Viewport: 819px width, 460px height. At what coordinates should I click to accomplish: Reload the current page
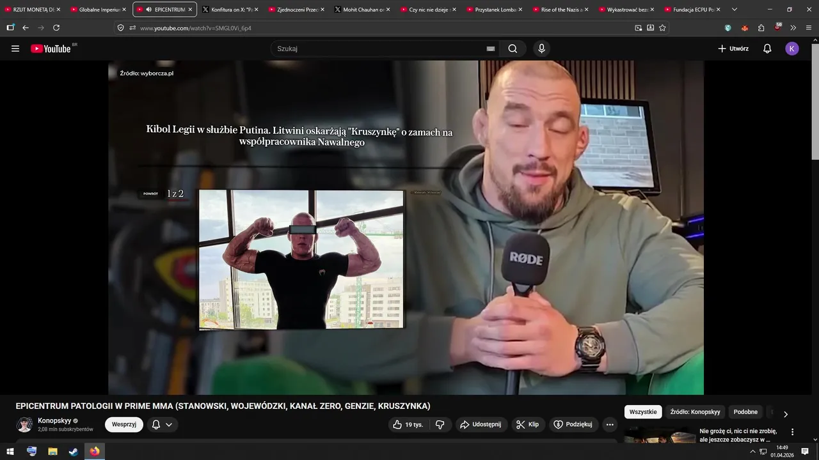(56, 27)
